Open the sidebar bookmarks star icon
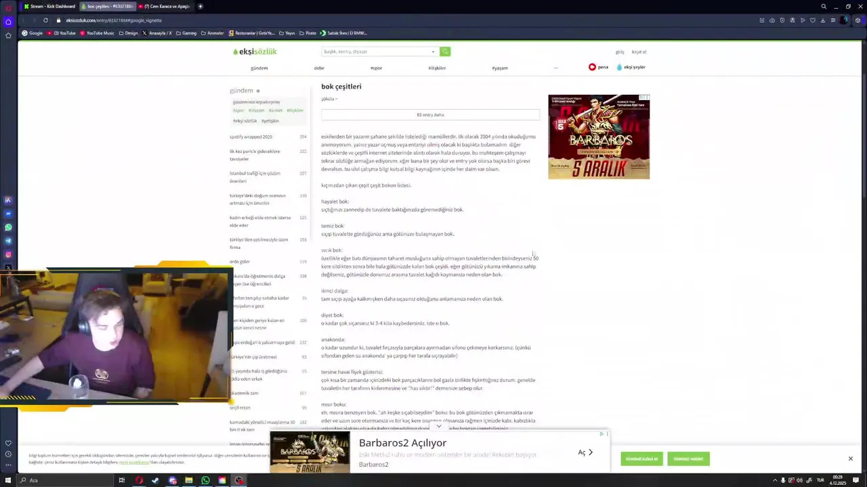The width and height of the screenshot is (867, 487). click(8, 35)
